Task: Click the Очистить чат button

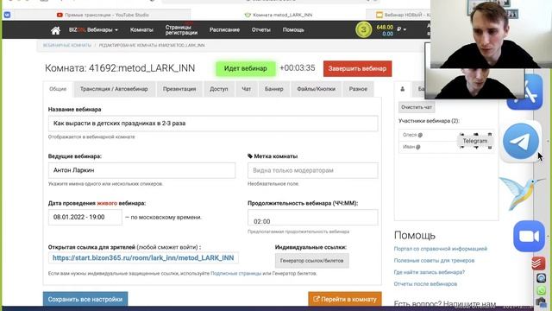Action: coord(417,107)
